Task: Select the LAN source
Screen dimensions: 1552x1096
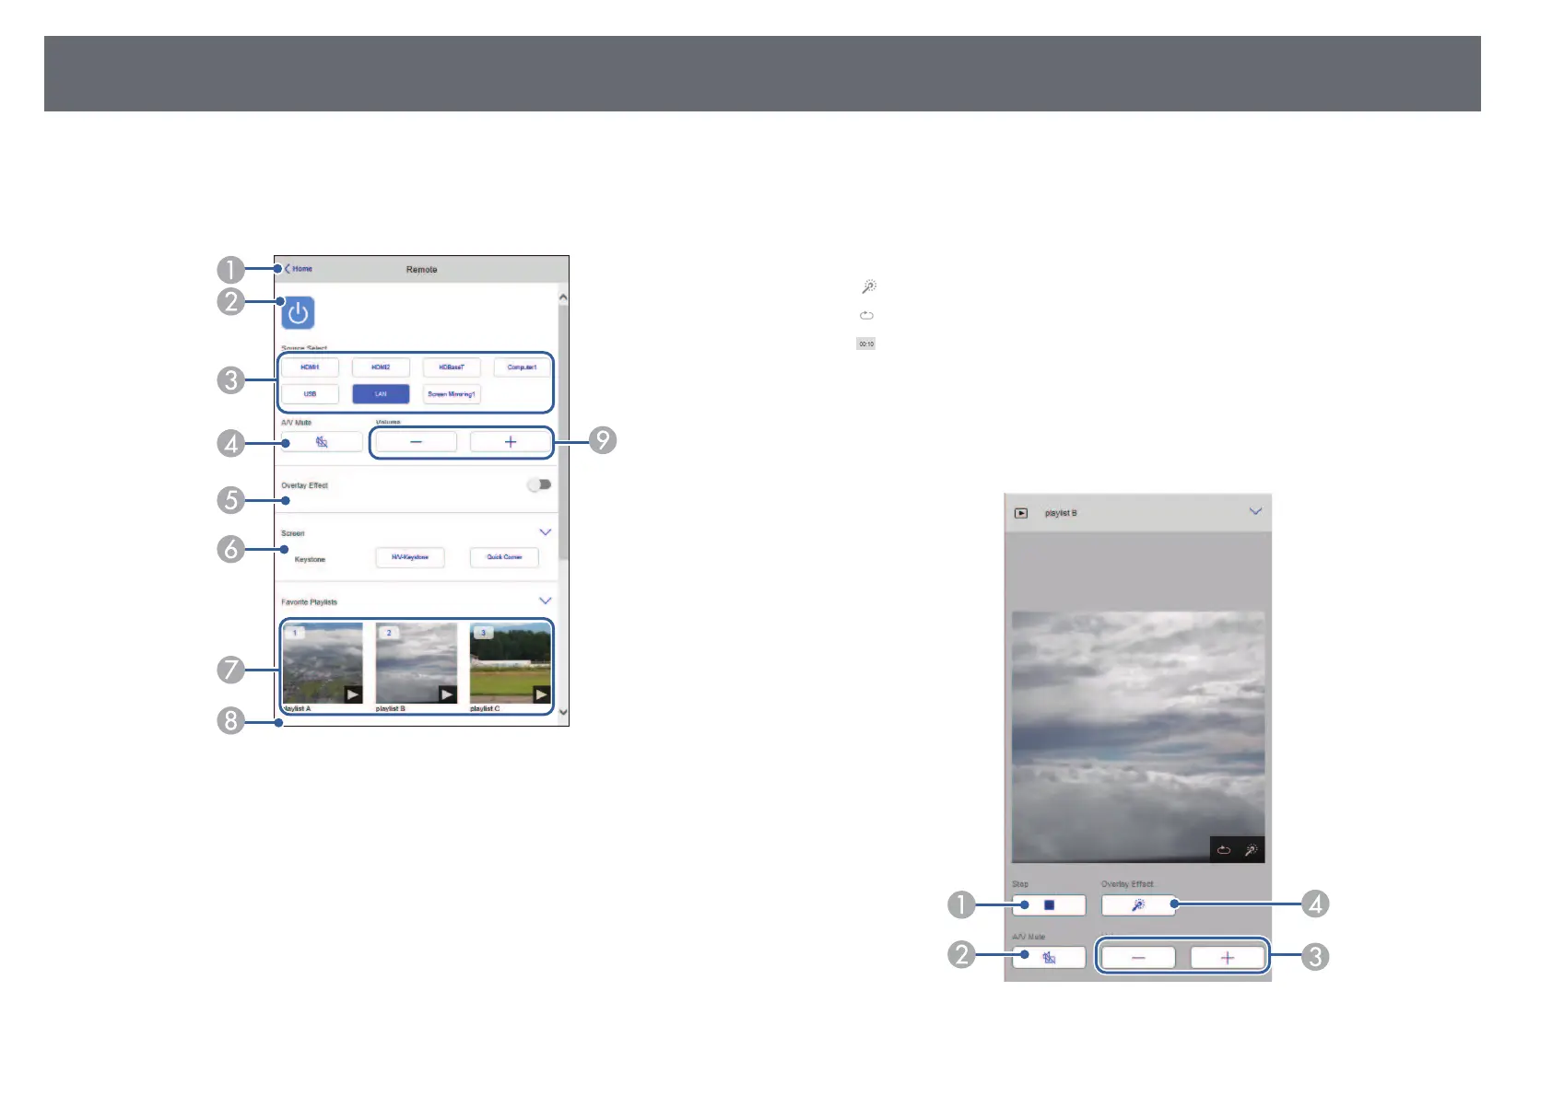Action: pyautogui.click(x=381, y=394)
